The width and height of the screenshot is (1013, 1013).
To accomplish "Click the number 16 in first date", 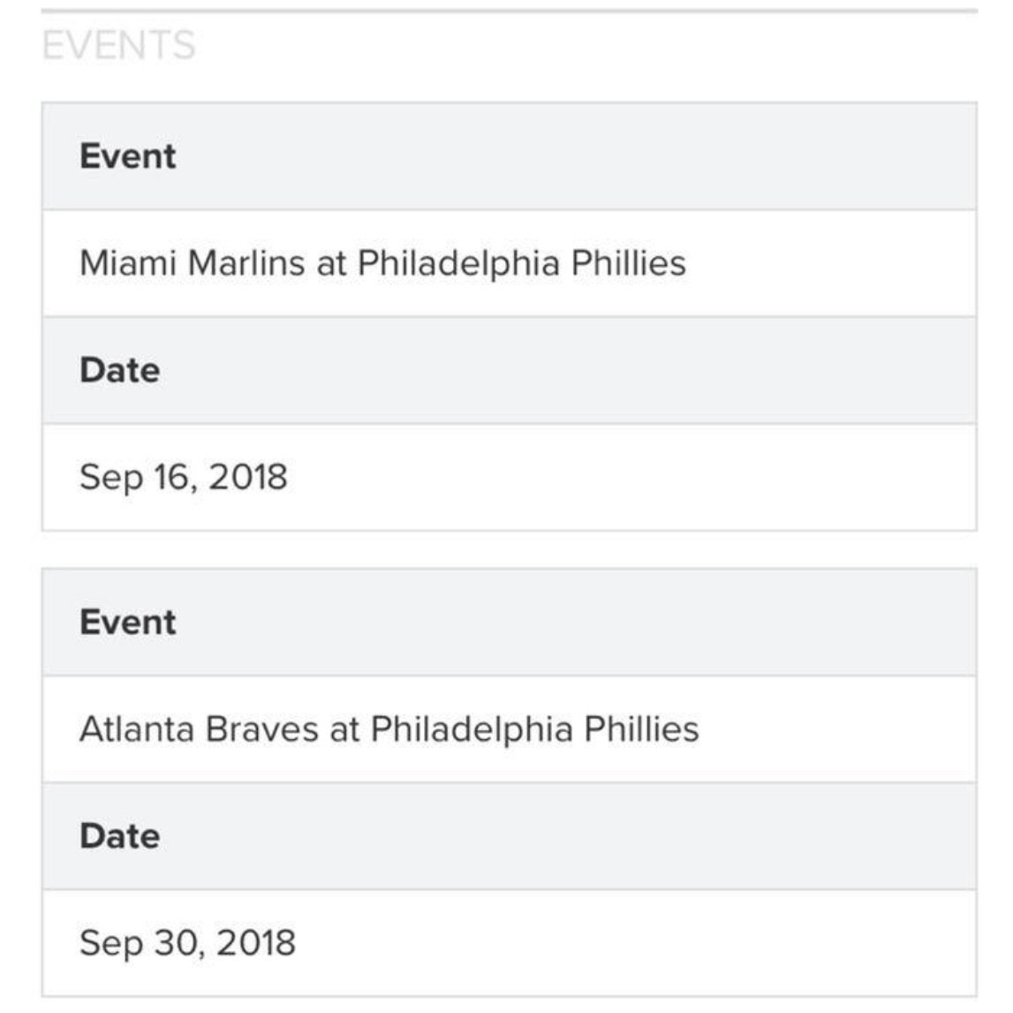I will (172, 477).
